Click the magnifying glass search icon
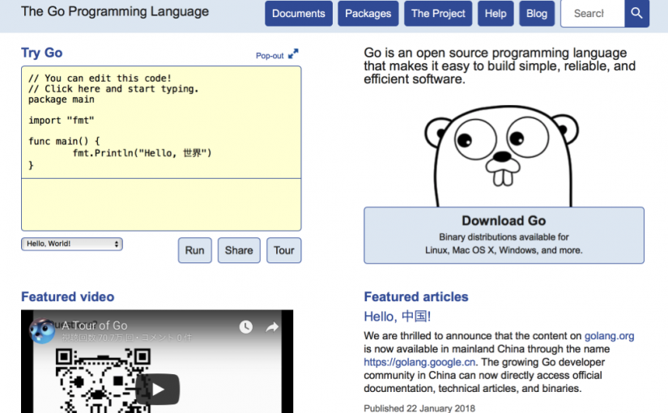The height and width of the screenshot is (413, 668). 636,14
